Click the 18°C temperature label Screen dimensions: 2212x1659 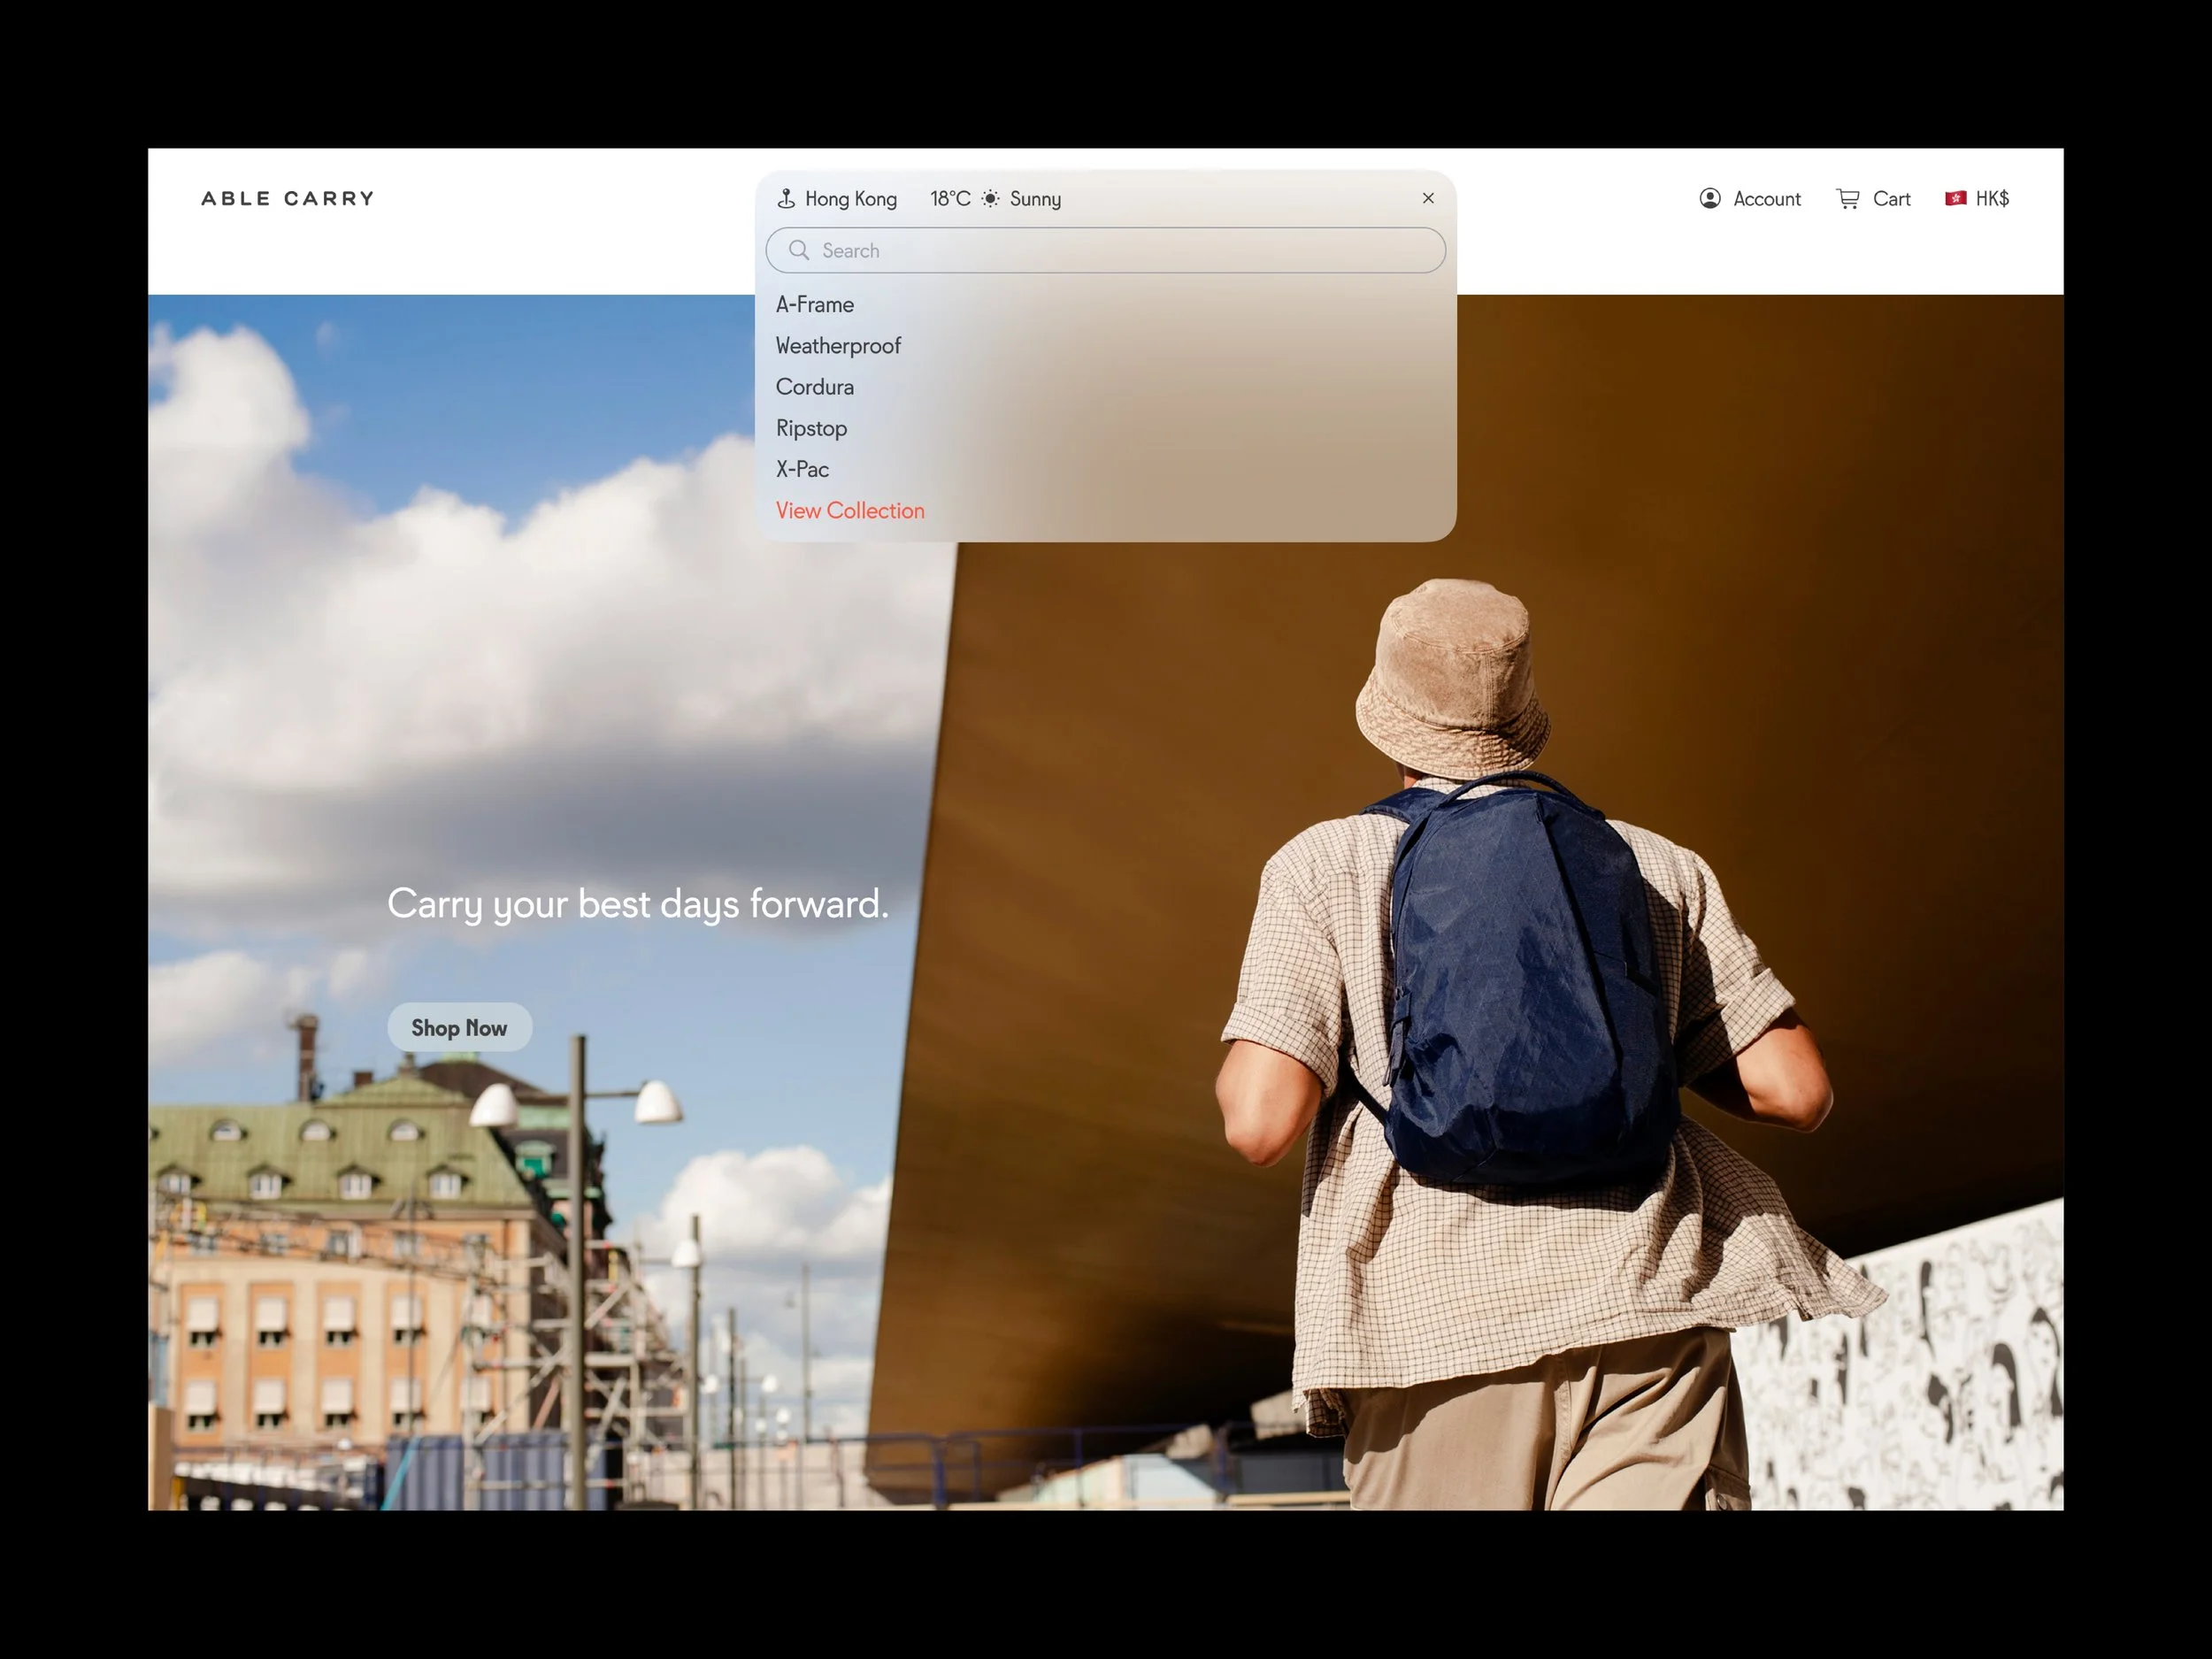pyautogui.click(x=950, y=199)
